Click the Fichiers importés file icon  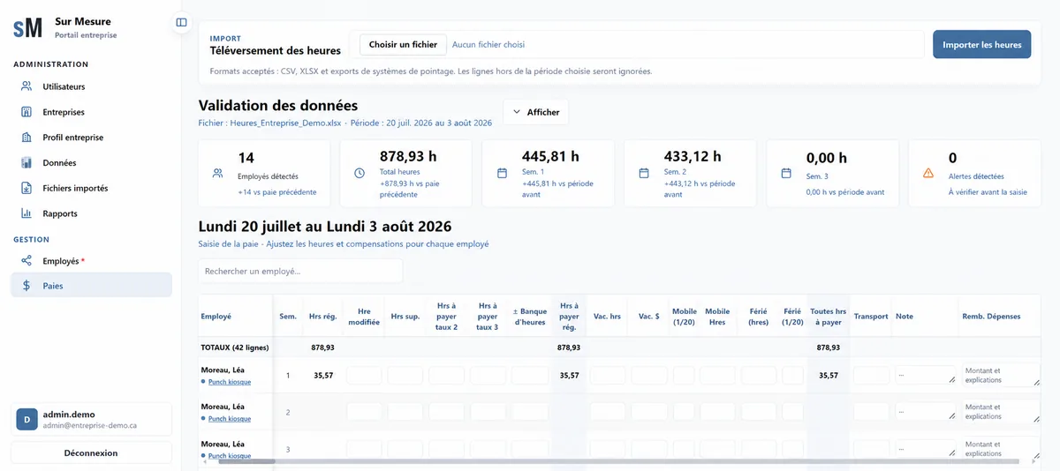[26, 188]
